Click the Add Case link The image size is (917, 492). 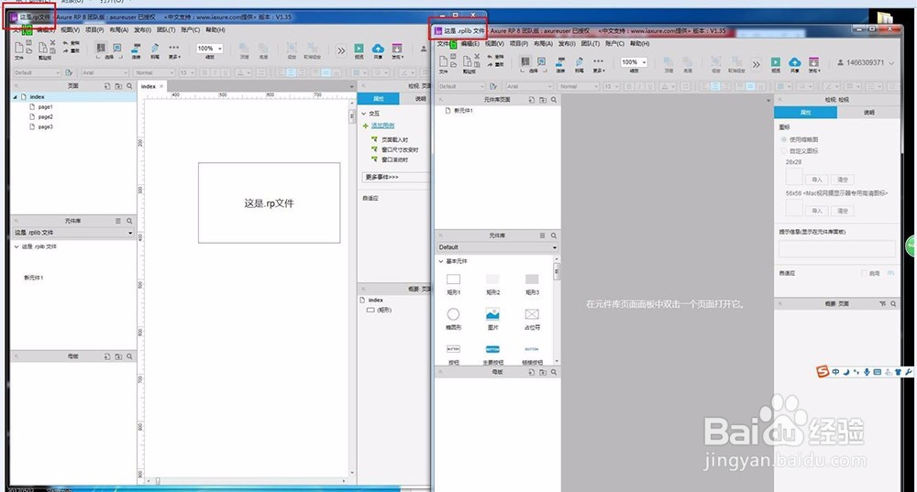point(382,126)
